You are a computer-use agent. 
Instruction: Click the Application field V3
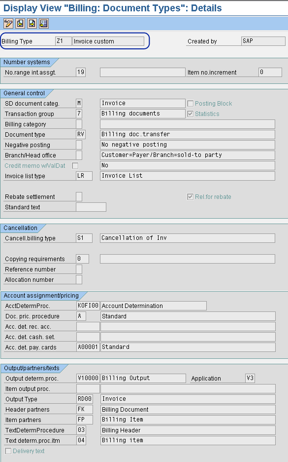tap(250, 378)
